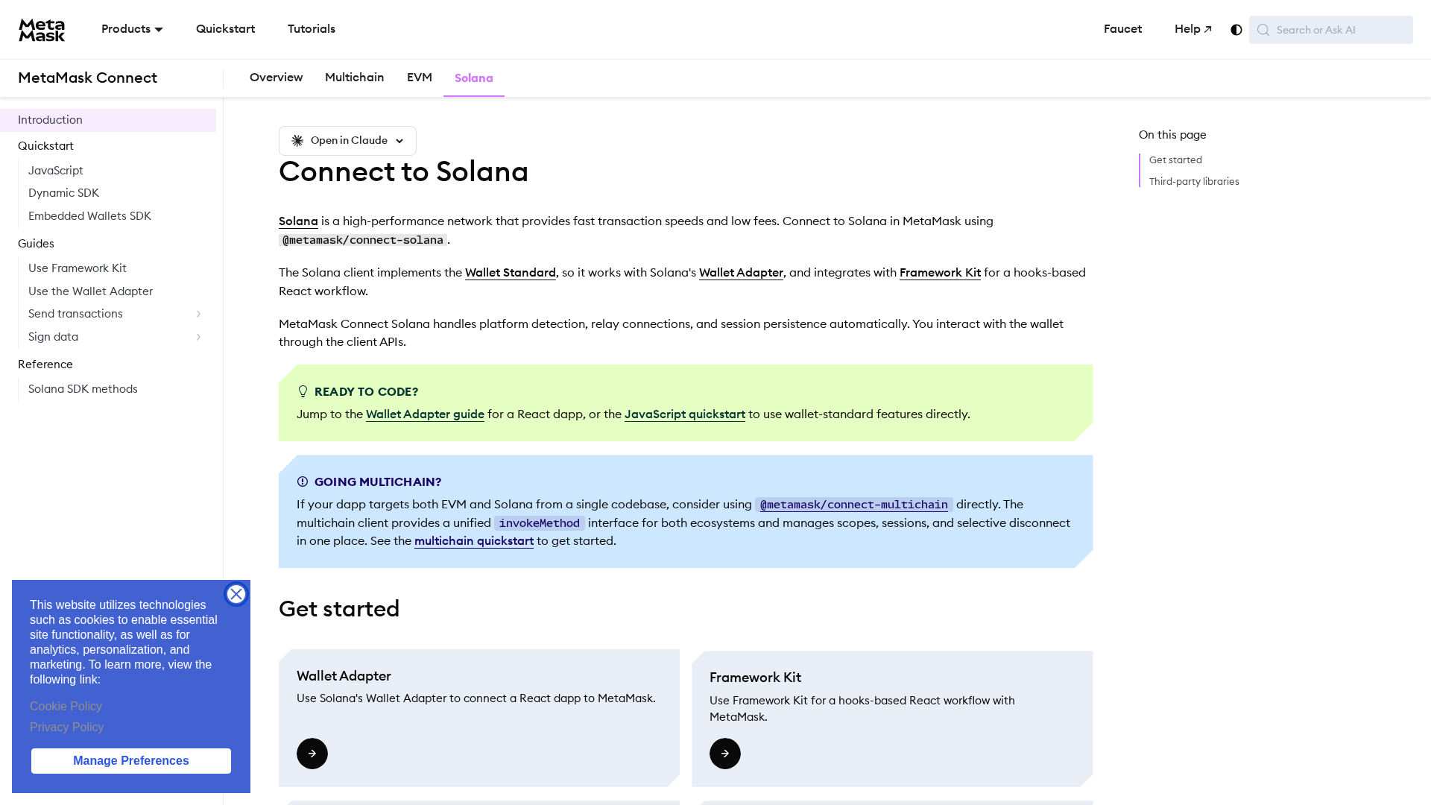Open the Wallet Adapter card arrow

coord(312,754)
